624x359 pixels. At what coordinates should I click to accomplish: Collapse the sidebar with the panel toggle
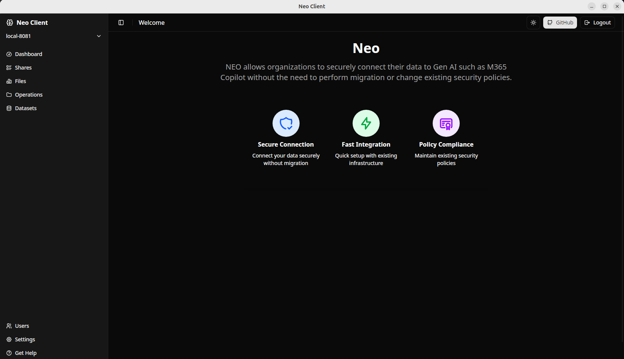(x=121, y=23)
